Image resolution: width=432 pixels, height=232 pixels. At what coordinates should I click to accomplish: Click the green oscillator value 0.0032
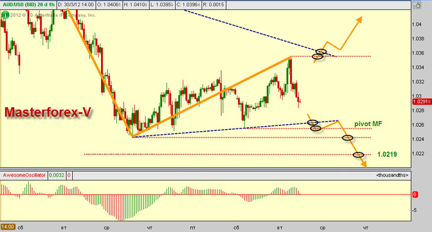pos(57,176)
